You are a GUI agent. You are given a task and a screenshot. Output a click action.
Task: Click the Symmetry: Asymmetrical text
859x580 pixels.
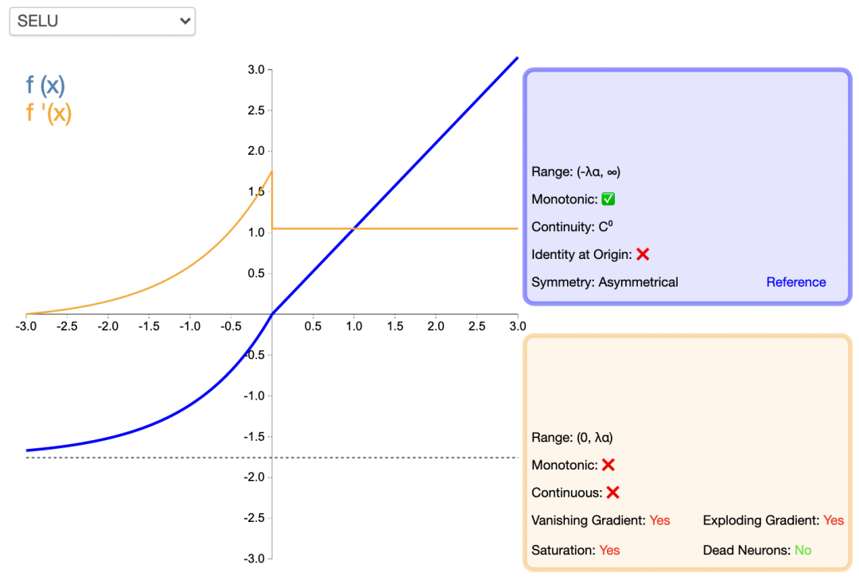point(604,282)
